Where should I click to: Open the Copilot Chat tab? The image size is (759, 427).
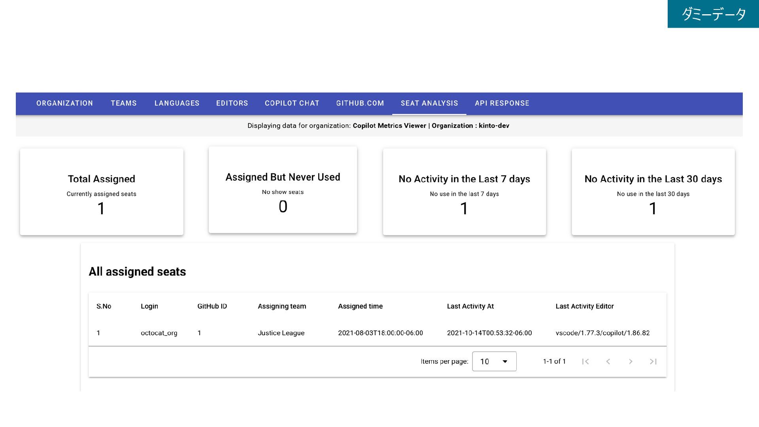pyautogui.click(x=292, y=103)
